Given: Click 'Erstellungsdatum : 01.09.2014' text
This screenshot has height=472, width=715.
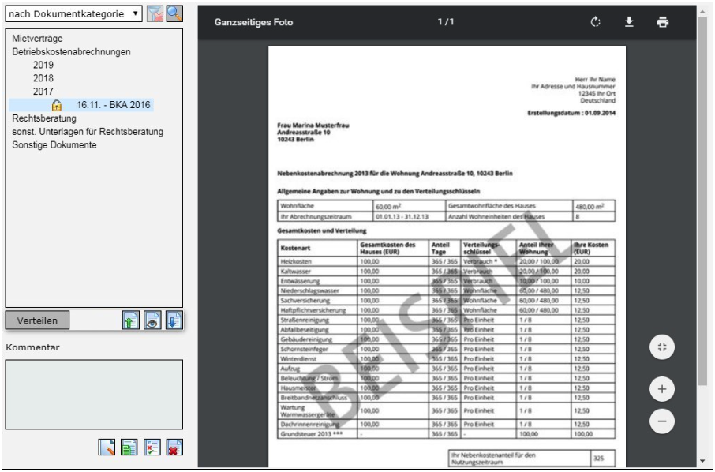Looking at the screenshot, I should coord(571,113).
